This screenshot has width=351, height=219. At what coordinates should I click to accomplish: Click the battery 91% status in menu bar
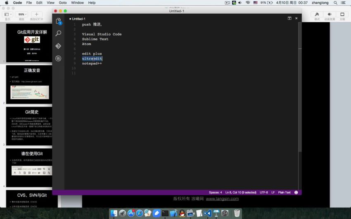[266, 3]
